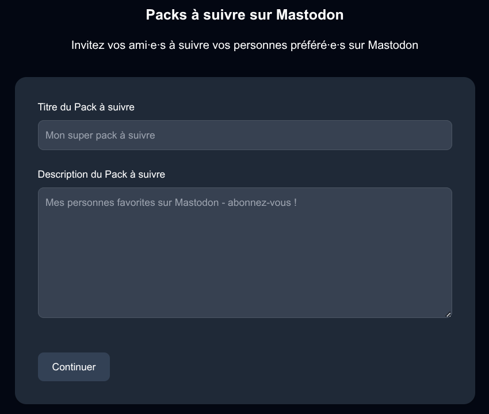Submit the form with Continuer
Viewport: 489px width, 414px height.
click(x=74, y=367)
